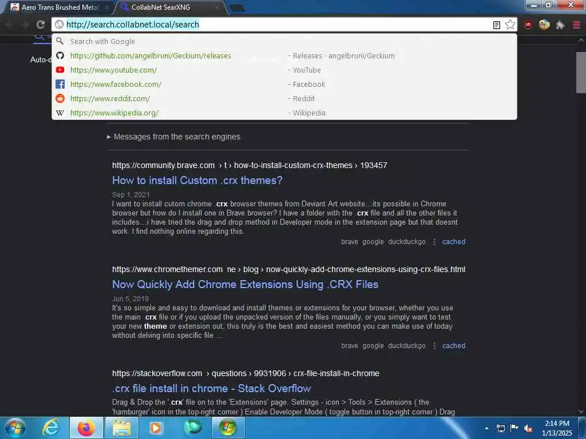The width and height of the screenshot is (586, 439).
Task: Open Now Quickly Add Chrome Extensions Using .CRX Files
Action: 245,285
